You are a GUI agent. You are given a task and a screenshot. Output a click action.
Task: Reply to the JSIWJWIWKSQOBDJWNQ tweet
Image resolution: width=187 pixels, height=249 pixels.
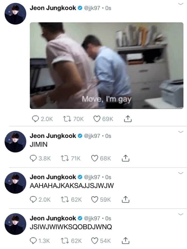[x=33, y=241]
